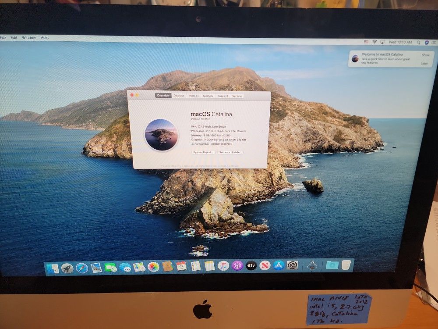Click the Catalina island image in About window
Viewport: 438px width, 329px height.
click(161, 135)
